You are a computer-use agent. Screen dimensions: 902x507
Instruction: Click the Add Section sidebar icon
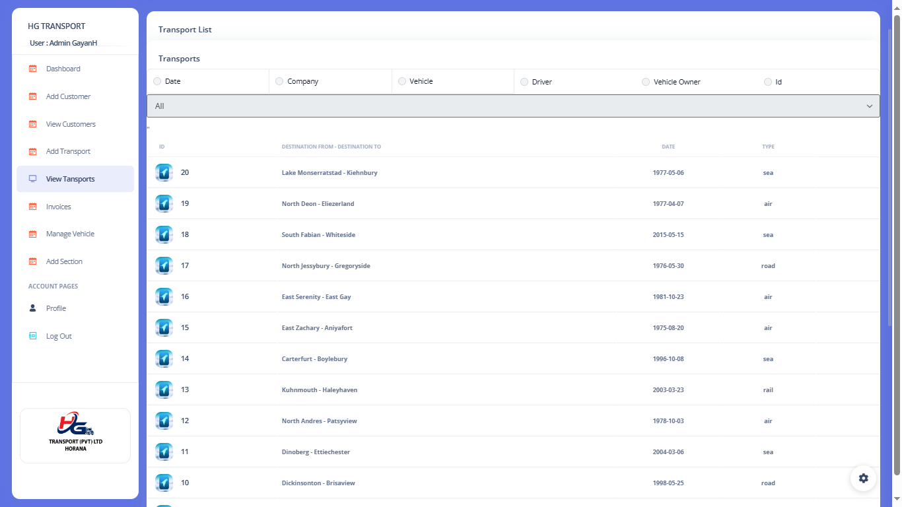pyautogui.click(x=32, y=261)
